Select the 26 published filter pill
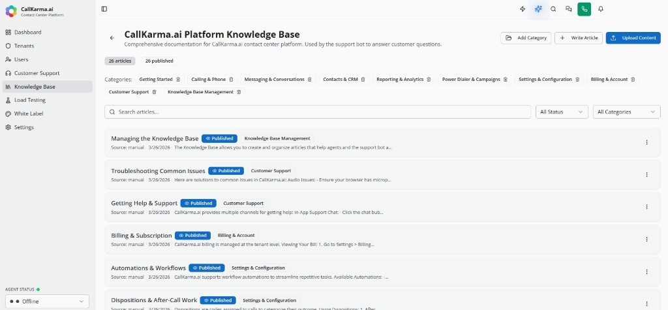Viewport: 668px width, 310px height. (159, 61)
